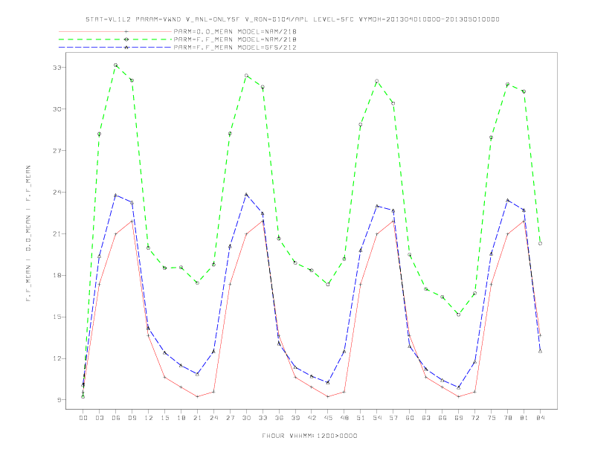Click x-axis forecast hour label 15

tap(164, 418)
